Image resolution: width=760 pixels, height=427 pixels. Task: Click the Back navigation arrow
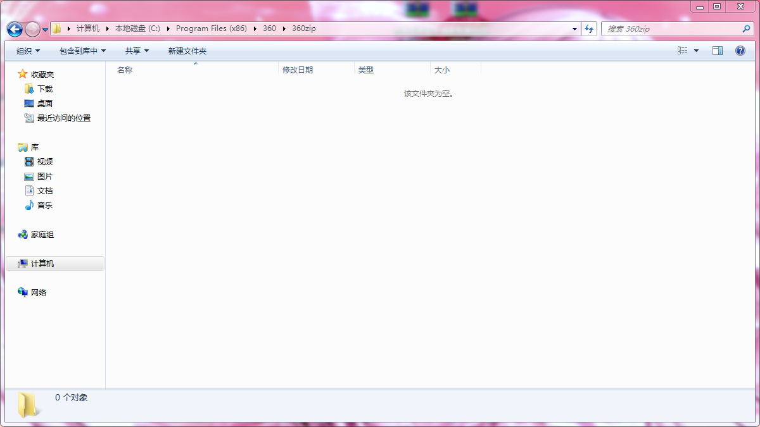13,29
